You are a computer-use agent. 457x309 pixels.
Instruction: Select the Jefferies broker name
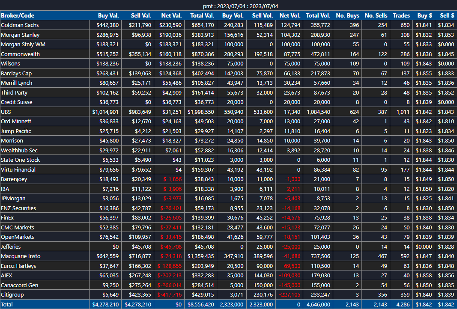(11, 247)
